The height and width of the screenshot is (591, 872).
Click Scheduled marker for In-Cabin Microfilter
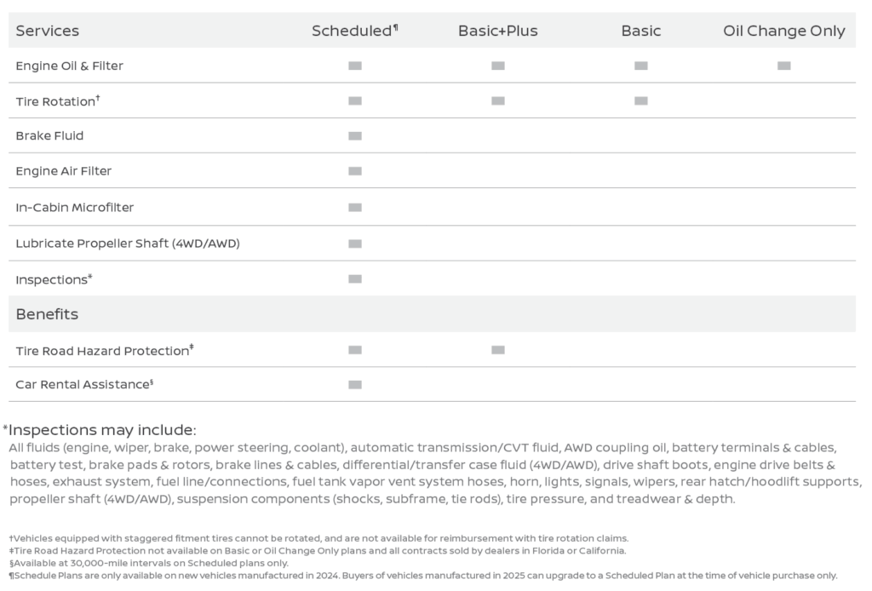point(355,207)
